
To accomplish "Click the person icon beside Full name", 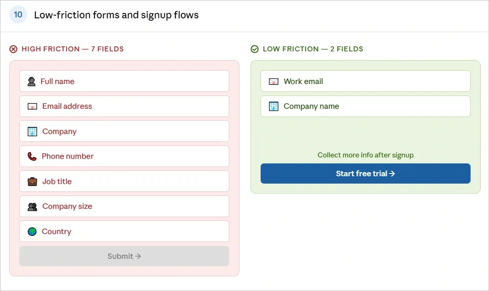I will click(31, 81).
